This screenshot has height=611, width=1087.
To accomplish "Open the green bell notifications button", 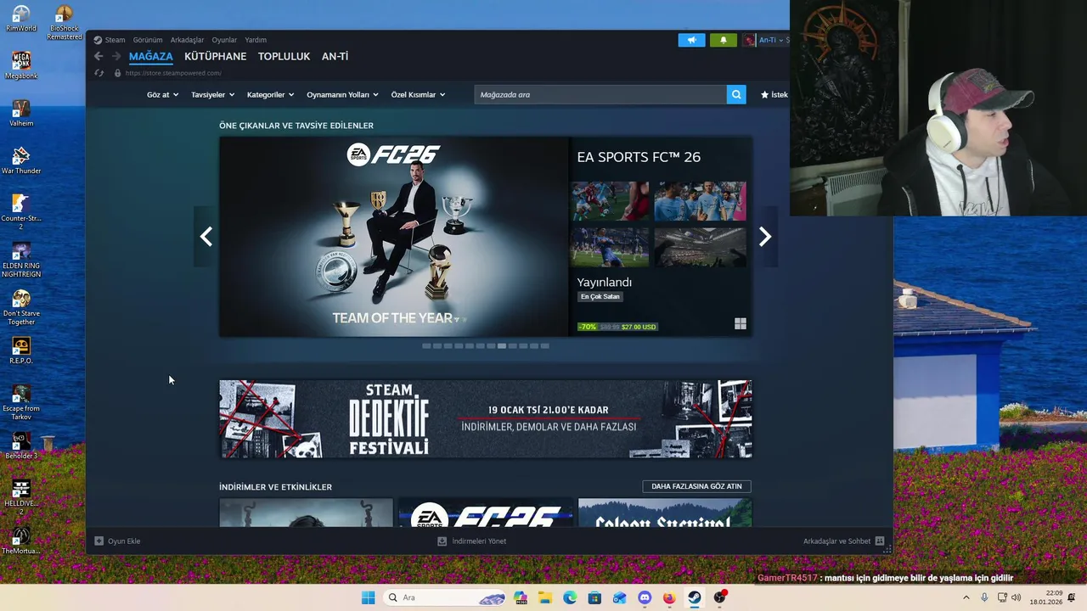I will [724, 40].
